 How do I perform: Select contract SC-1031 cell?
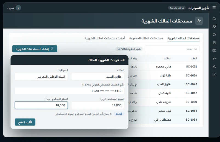tap(192, 66)
